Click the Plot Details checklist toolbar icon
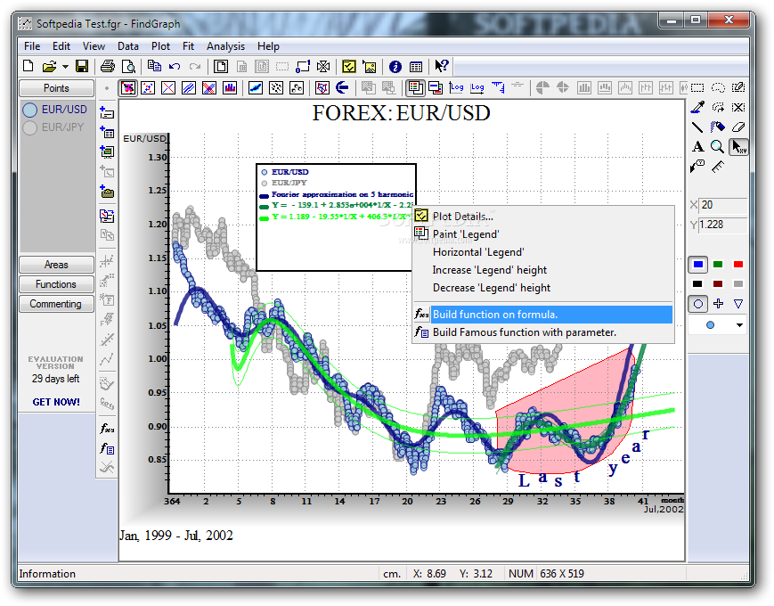The image size is (774, 606). 349,66
